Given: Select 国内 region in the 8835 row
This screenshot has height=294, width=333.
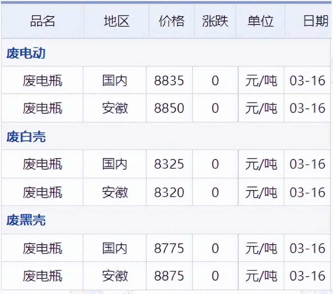Looking at the screenshot, I should [x=115, y=81].
